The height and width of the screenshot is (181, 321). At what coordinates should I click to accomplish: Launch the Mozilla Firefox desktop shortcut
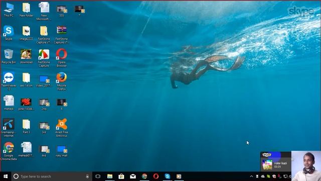[x=62, y=81]
